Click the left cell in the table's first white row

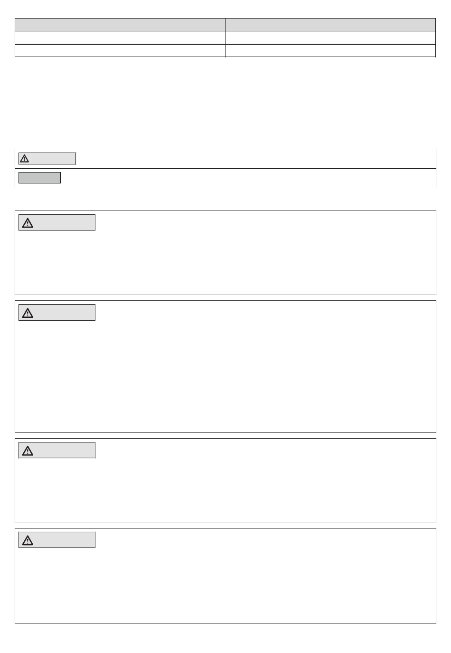point(120,38)
